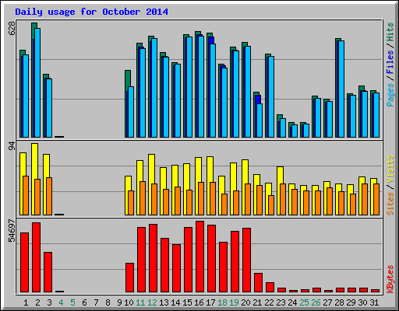Click the blue "Files" legend label
This screenshot has height=311, width=399.
click(390, 62)
